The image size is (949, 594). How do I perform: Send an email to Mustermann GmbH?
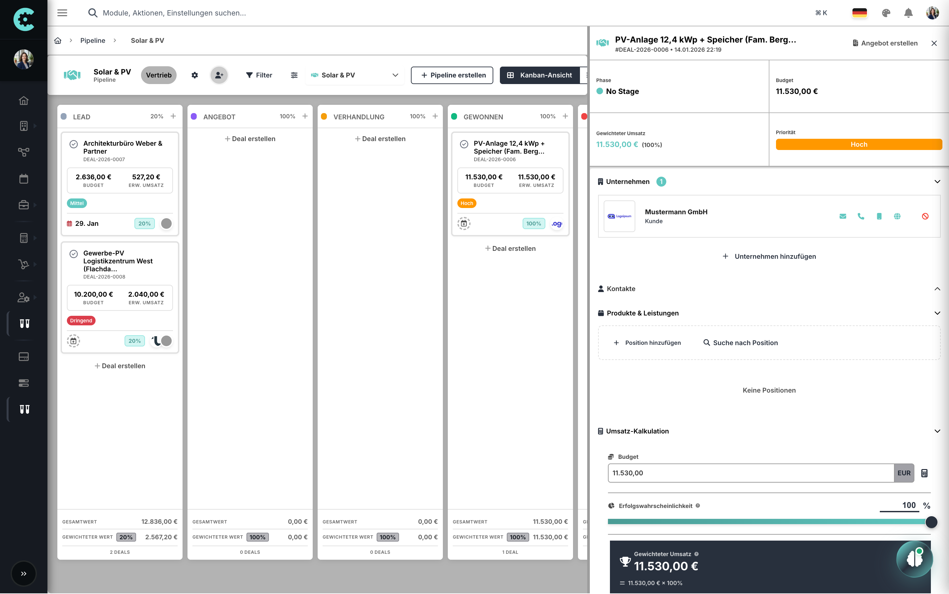pyautogui.click(x=843, y=216)
